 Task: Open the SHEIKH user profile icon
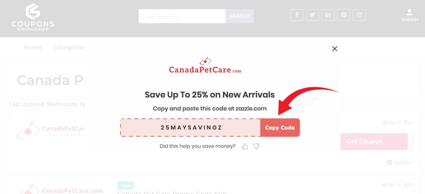[409, 15]
